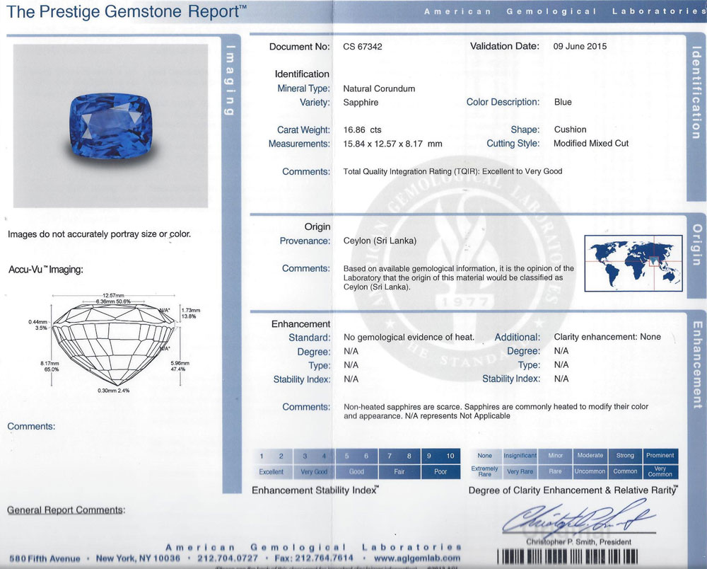Open the vertical Origin side tab

click(x=696, y=244)
